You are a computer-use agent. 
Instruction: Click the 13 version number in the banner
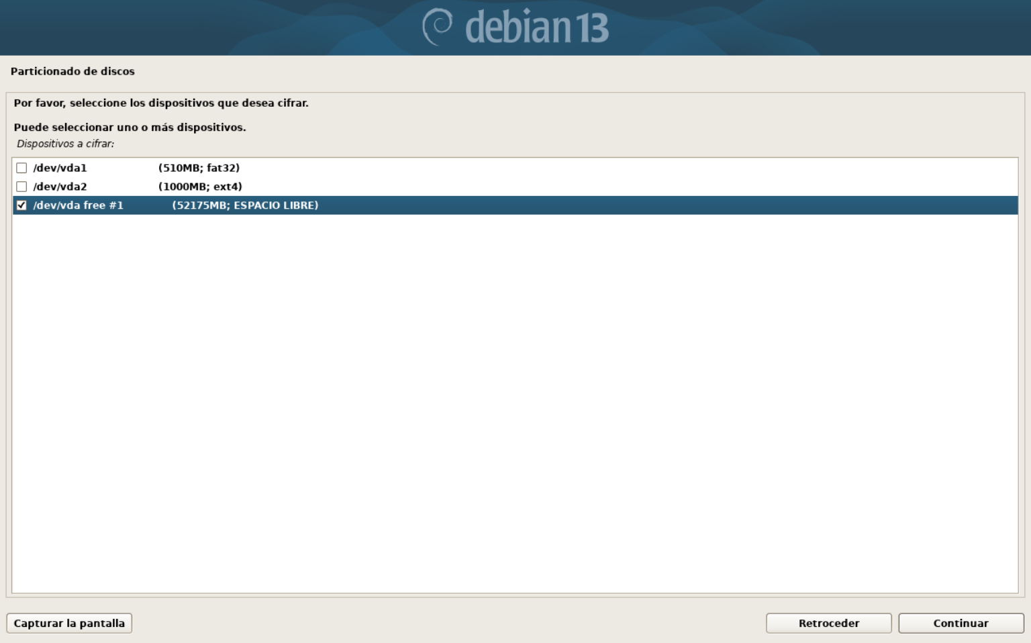tap(591, 28)
